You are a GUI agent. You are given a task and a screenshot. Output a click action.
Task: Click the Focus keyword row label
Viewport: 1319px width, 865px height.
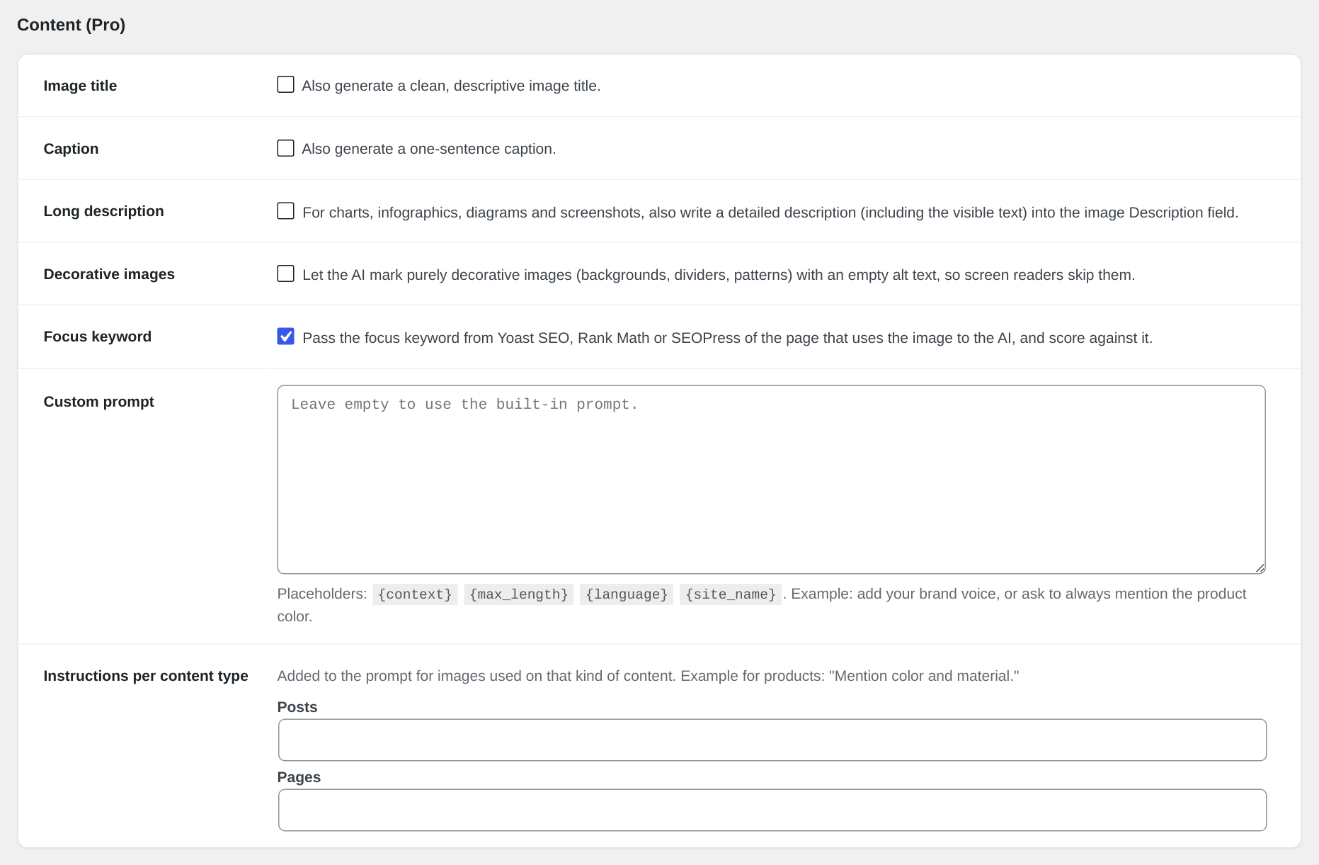[98, 337]
